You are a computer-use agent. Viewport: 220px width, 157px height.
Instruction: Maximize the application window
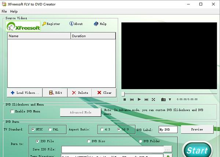[201, 4]
